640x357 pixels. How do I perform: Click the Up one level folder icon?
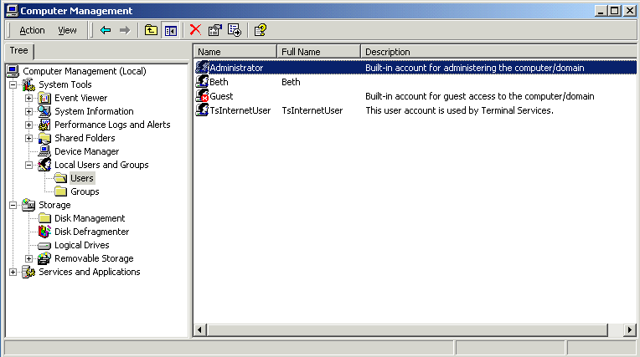151,30
